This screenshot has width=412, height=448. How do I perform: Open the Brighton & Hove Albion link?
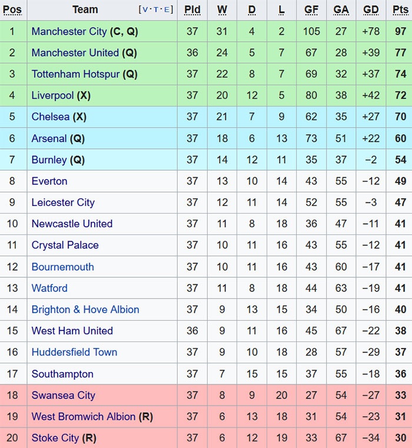click(85, 310)
